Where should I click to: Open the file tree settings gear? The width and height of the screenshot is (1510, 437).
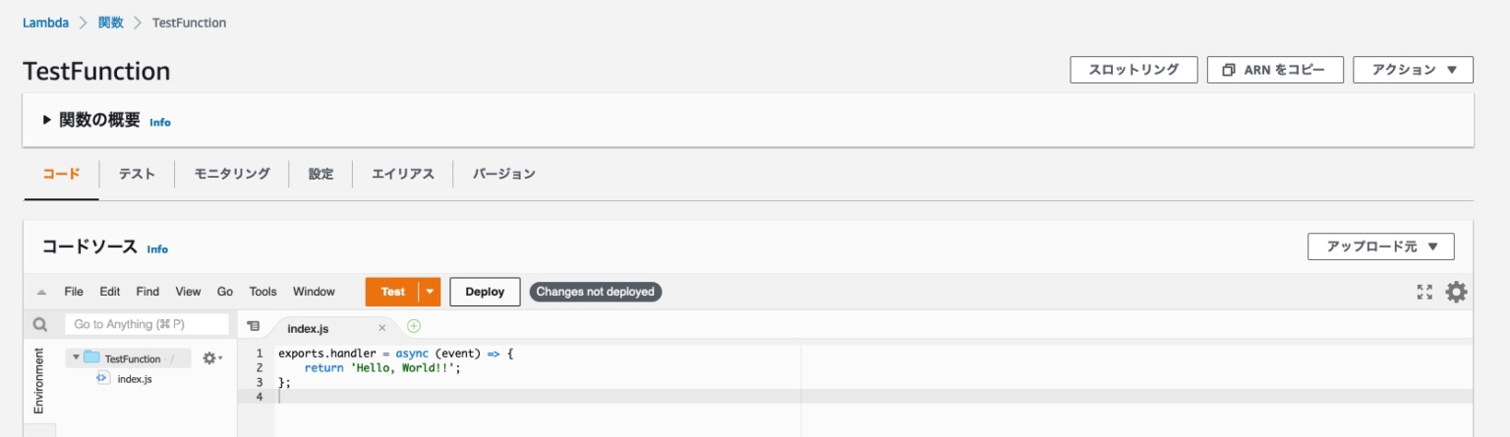tap(211, 358)
